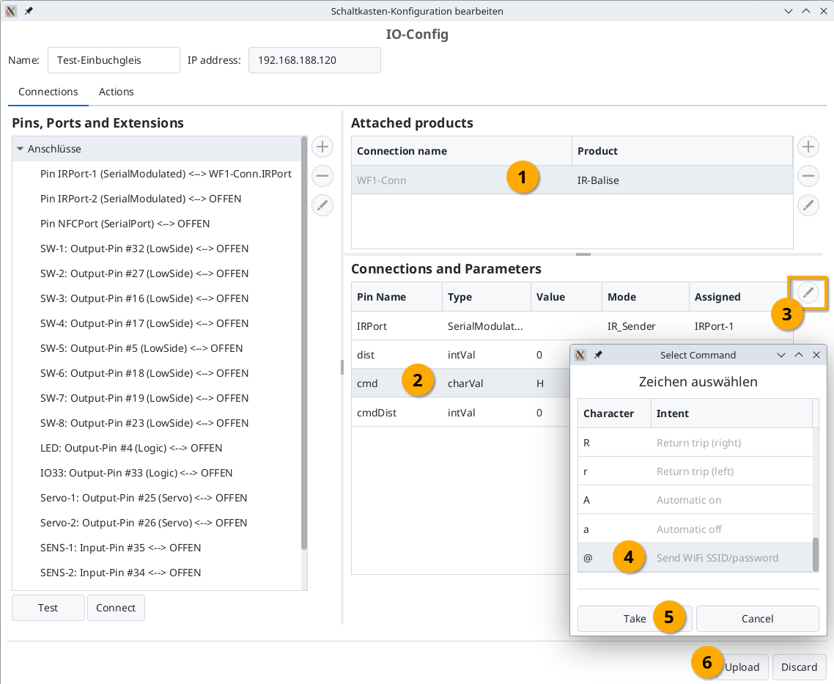Screen dimensions: 834x684
Task: Select SENS-2 Input-Pin #34 row
Action: 156,573
